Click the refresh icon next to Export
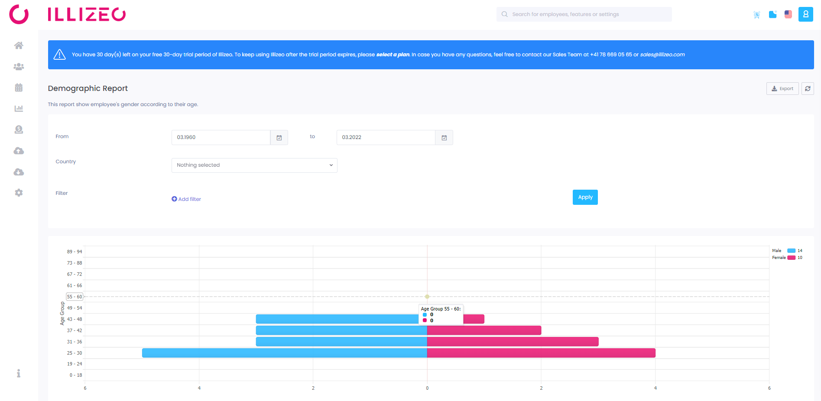821x401 pixels. click(x=808, y=89)
